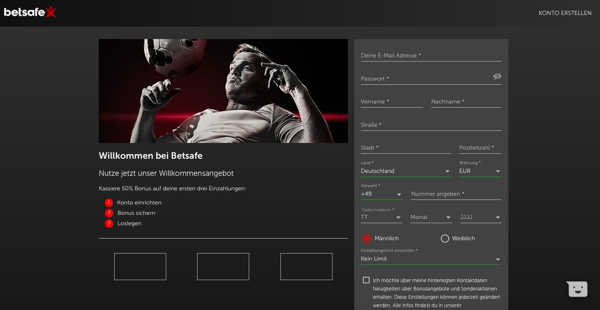Click step 1 Konto einrichten
This screenshot has height=310, width=600.
point(133,203)
